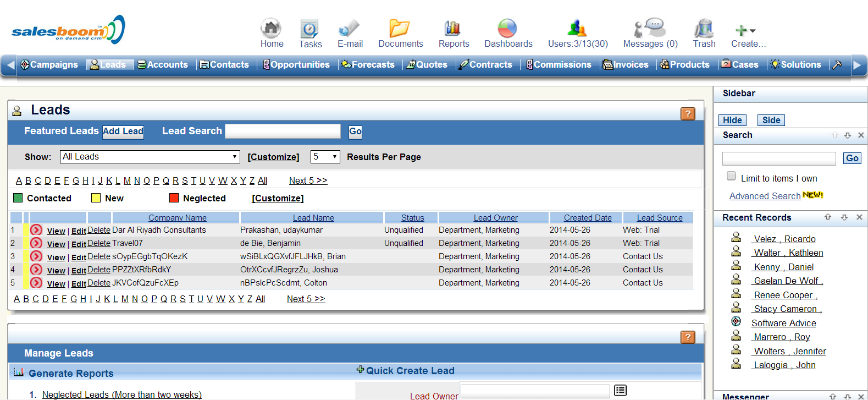Open help icon in Leads header

pos(688,113)
